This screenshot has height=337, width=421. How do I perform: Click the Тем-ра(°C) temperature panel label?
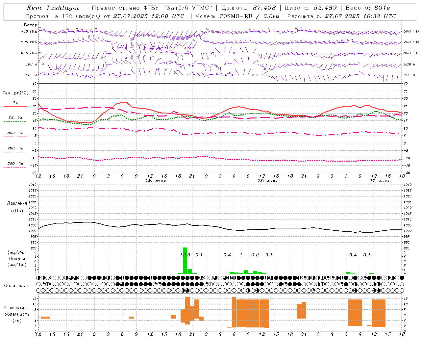15,93
